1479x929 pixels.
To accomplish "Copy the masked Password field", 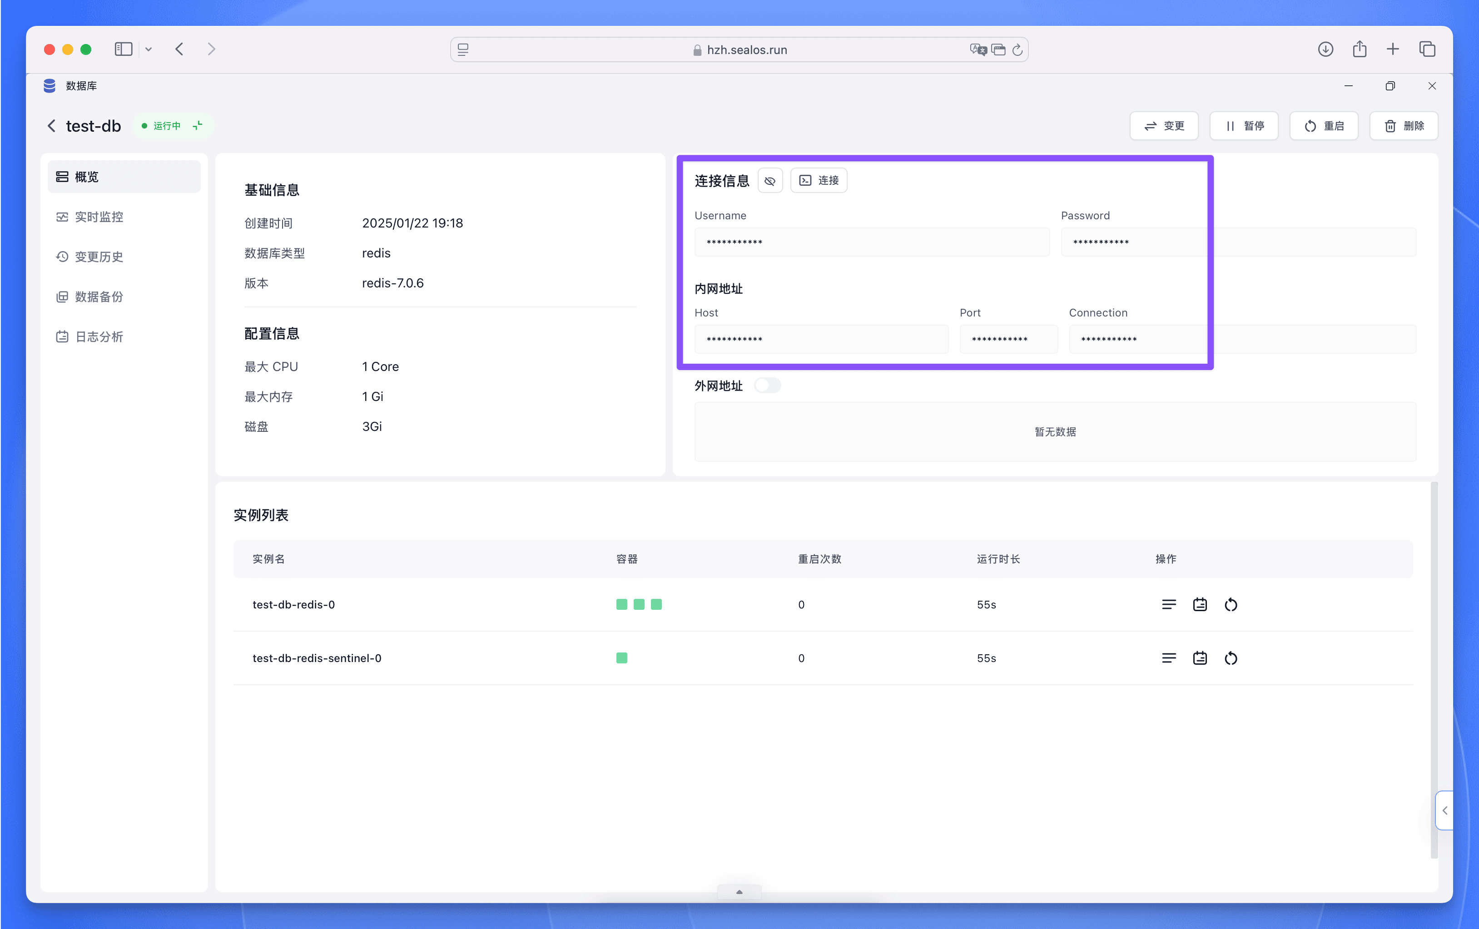I will coord(1238,242).
